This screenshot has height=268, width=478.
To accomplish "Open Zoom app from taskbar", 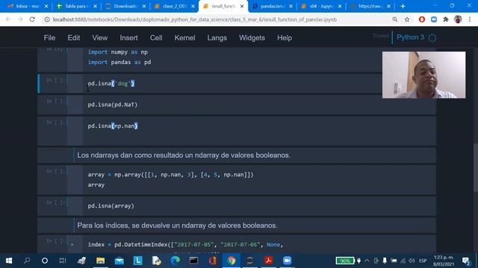I will [287, 261].
